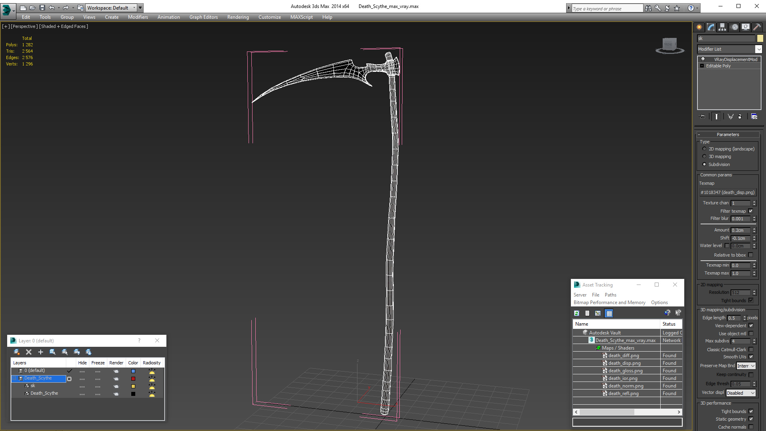Screen dimensions: 766x431
Task: Open the Modifier List dropdown
Action: pos(758,49)
